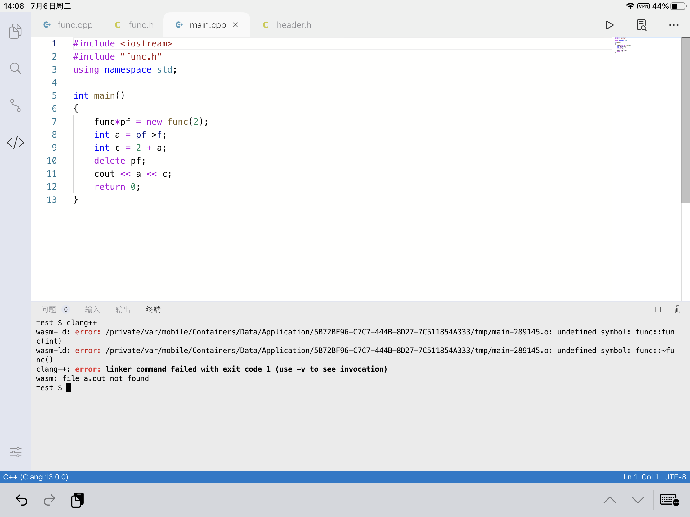The height and width of the screenshot is (517, 690).
Task: Open the code snippets panel
Action: pyautogui.click(x=15, y=142)
